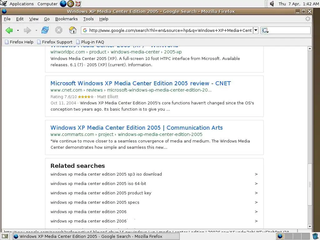Click the arrow beside 'sp3 iso download'
320x240 pixels.
[256, 174]
